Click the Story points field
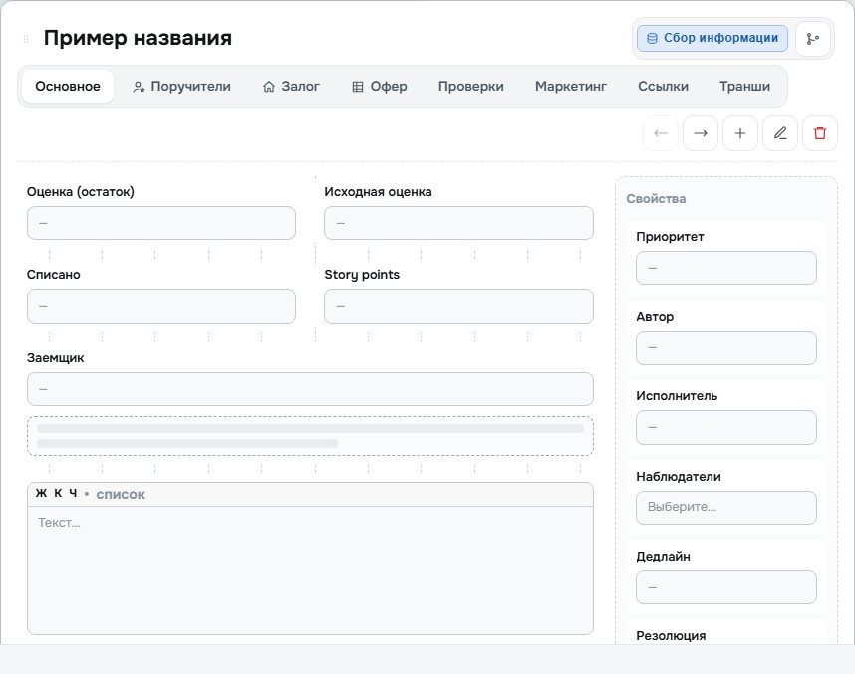Image resolution: width=855 pixels, height=674 pixels. point(458,306)
